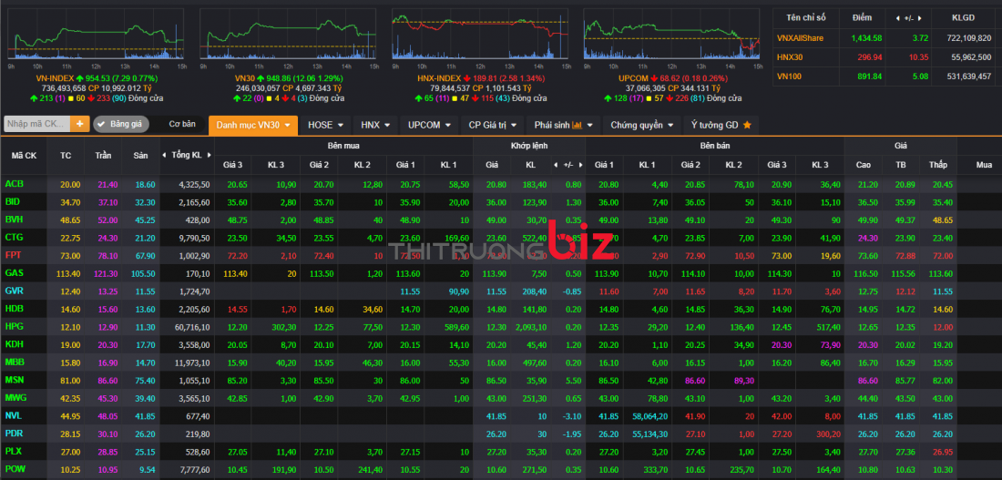This screenshot has width=1002, height=480.
Task: Select the BVH stock ticker
Action: click(x=14, y=220)
